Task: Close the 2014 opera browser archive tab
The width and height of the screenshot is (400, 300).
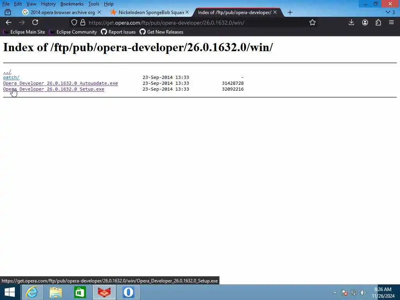Action: [x=99, y=12]
